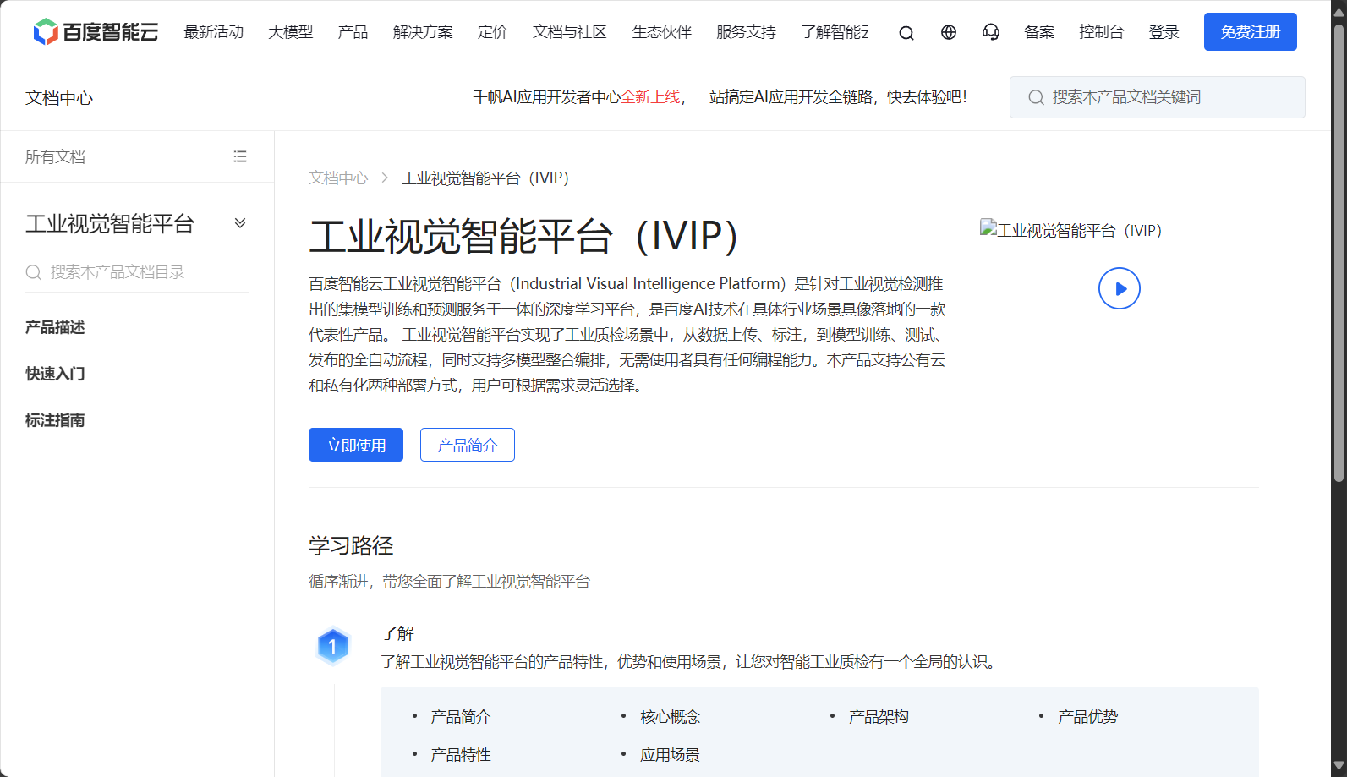Focus the 搜索本产品文档目录 search box
Image resolution: width=1347 pixels, height=777 pixels.
tap(137, 272)
